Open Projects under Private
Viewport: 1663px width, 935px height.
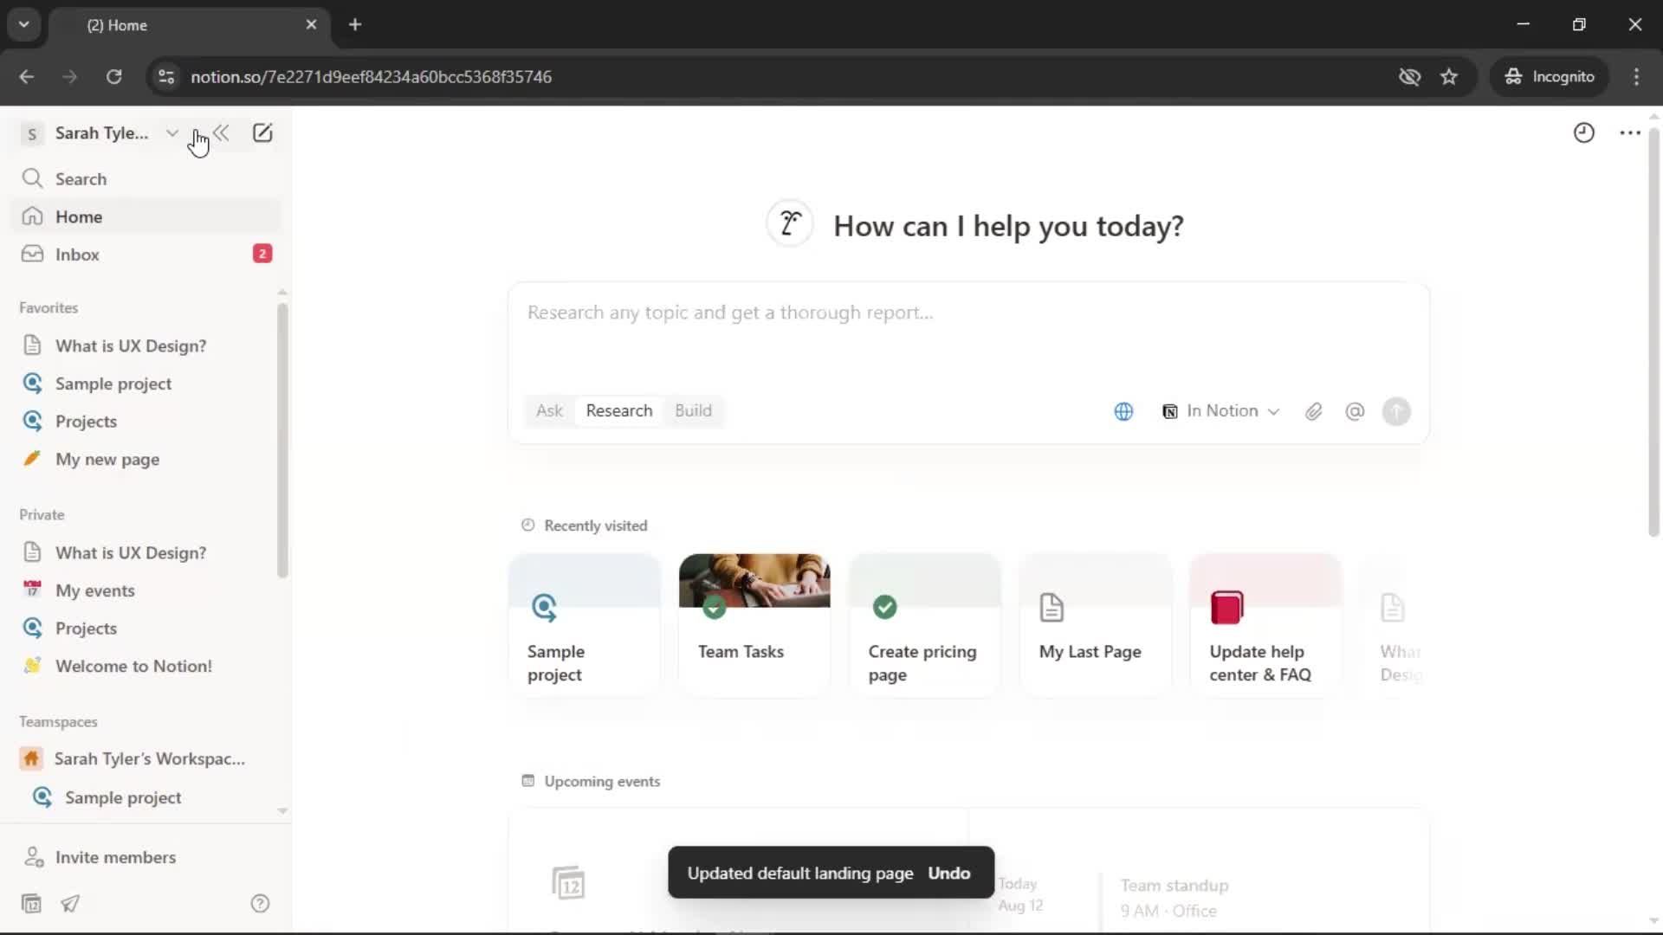(146, 629)
